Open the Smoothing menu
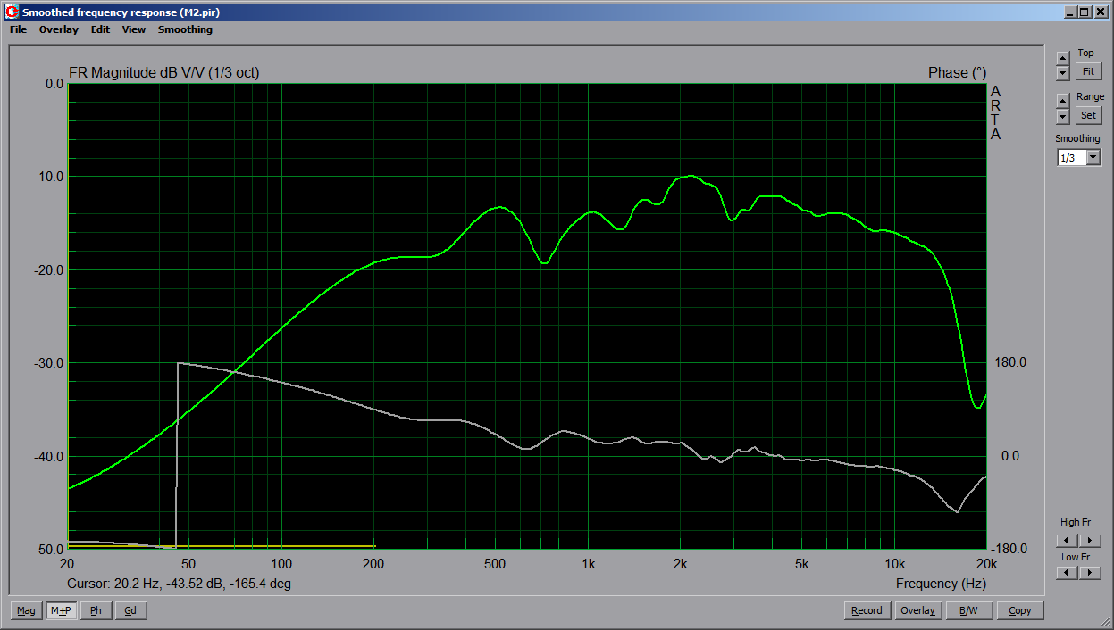 tap(185, 29)
